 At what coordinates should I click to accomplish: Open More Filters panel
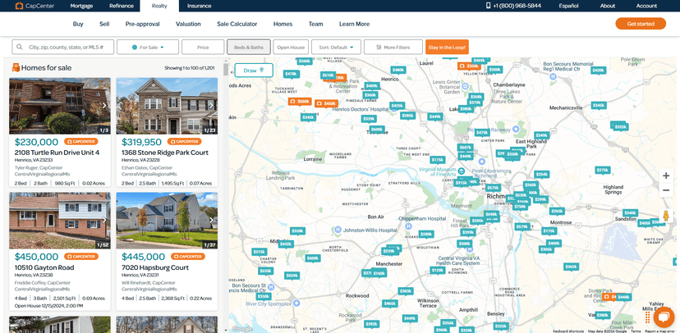pyautogui.click(x=393, y=48)
